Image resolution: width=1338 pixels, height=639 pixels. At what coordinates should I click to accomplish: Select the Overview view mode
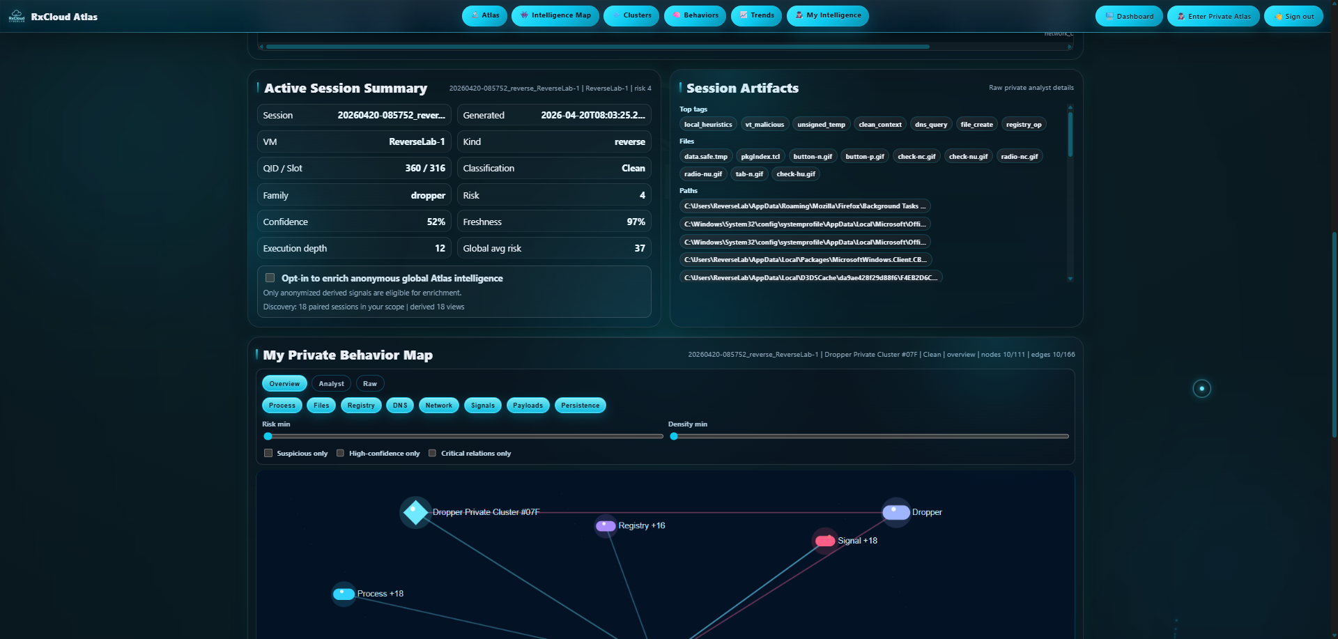(284, 384)
